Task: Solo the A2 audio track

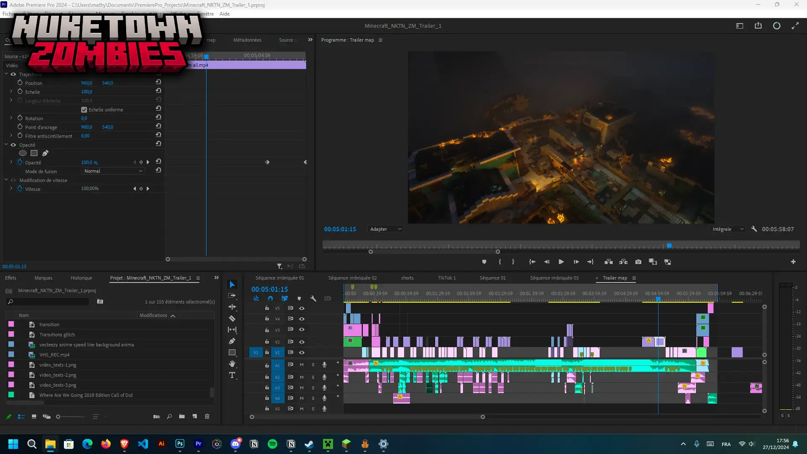Action: coord(313,377)
